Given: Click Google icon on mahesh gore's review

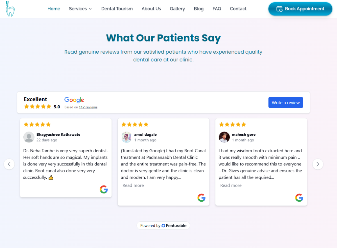Looking at the screenshot, I should (299, 198).
